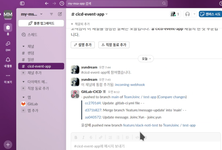The image size is (222, 150).
Task: Click the search magnifier icon
Action: click(x=164, y=3)
